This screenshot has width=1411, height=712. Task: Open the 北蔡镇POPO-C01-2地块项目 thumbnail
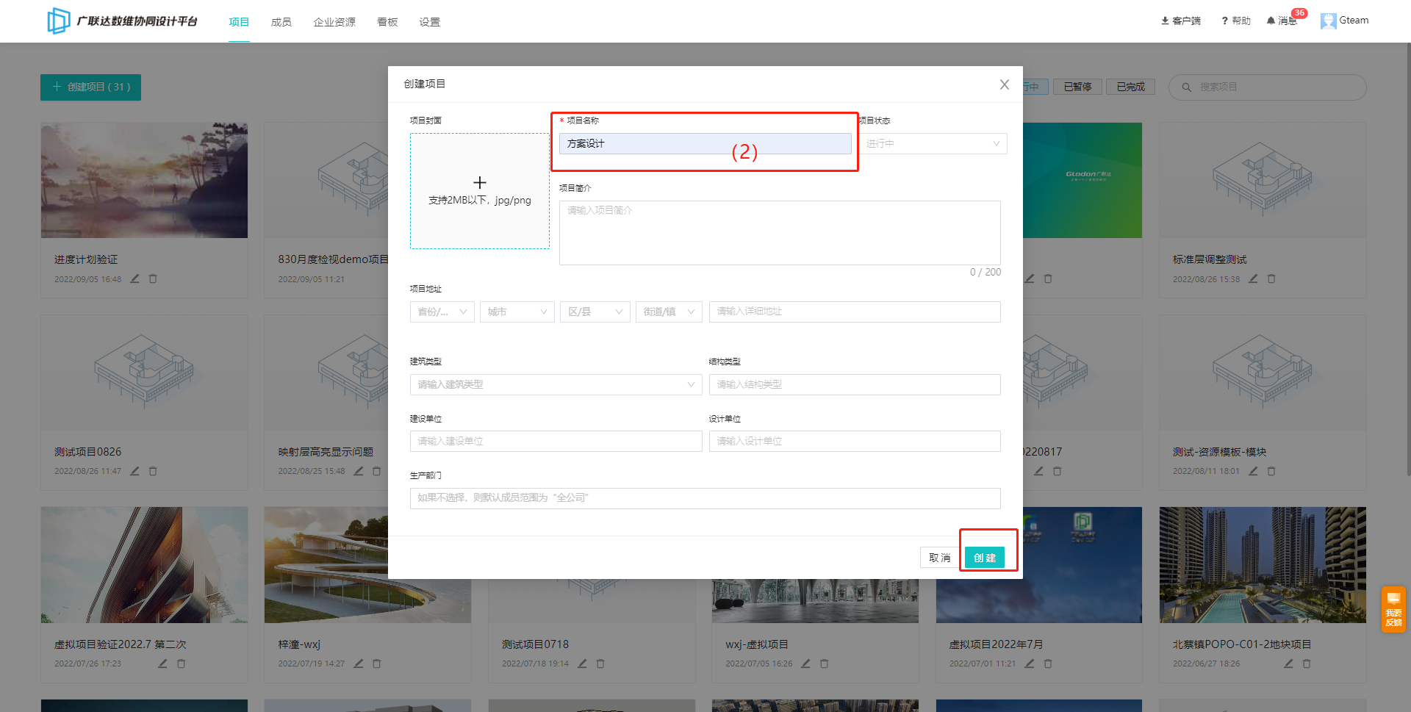1263,565
